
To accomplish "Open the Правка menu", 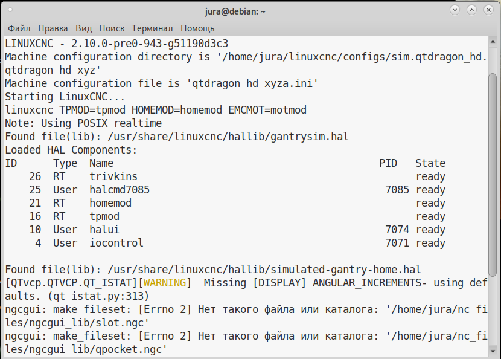I will tap(53, 28).
